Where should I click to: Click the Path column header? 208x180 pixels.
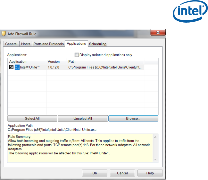pos(105,62)
